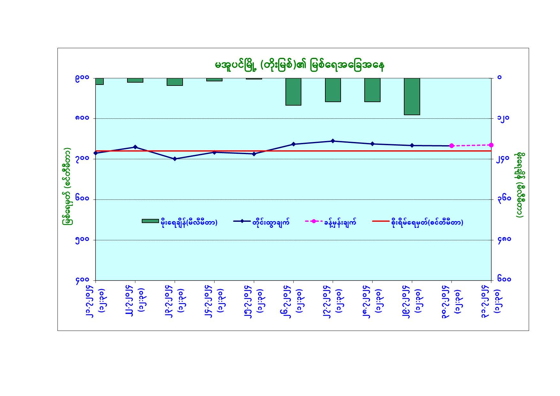
Task: Click the blue line diamond point at 27.7.2024
Action: [x=333, y=141]
